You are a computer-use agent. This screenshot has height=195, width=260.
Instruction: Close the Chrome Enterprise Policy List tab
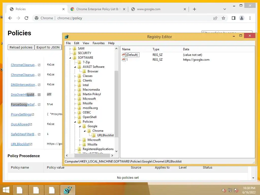click(124, 9)
